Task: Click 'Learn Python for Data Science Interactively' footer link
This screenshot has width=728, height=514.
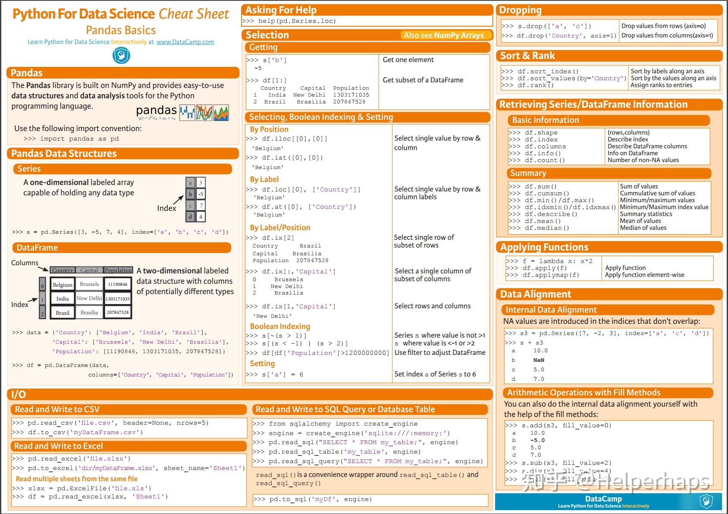Action: 603,506
